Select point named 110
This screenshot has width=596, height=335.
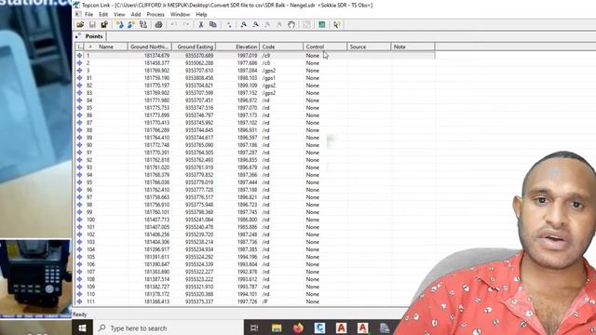tap(90, 294)
